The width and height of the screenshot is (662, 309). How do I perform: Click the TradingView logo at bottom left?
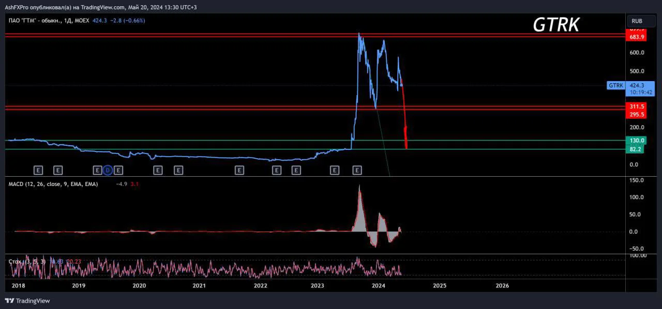click(x=27, y=301)
